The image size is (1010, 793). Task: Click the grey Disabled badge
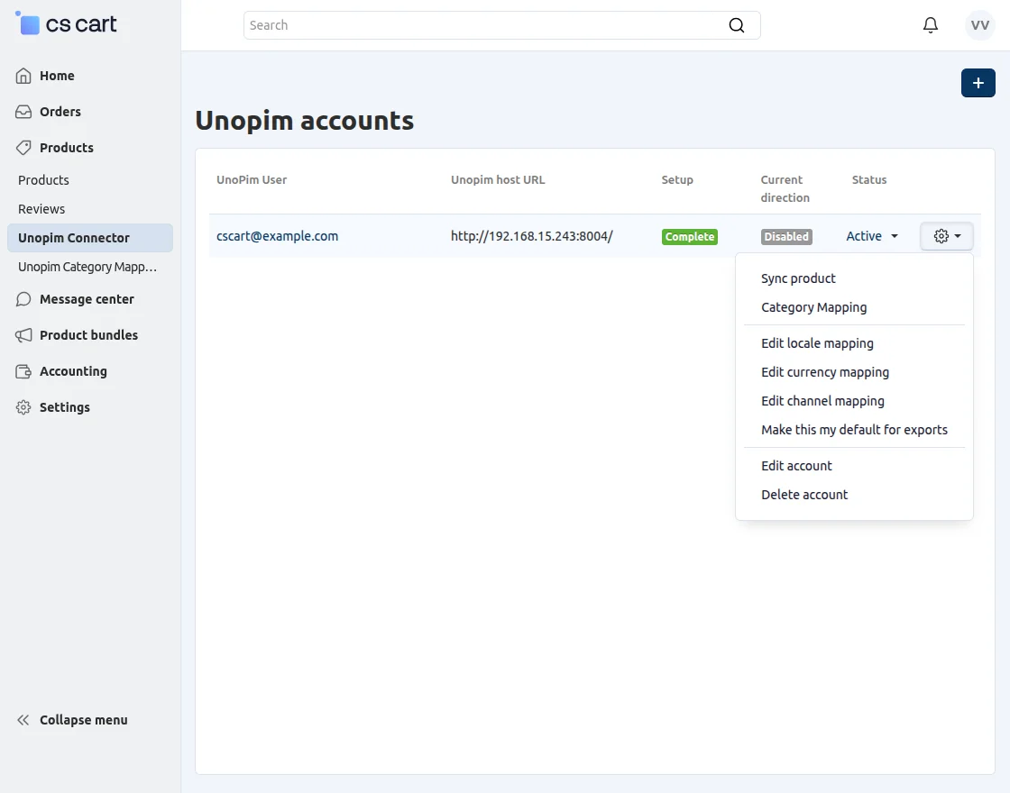click(785, 237)
